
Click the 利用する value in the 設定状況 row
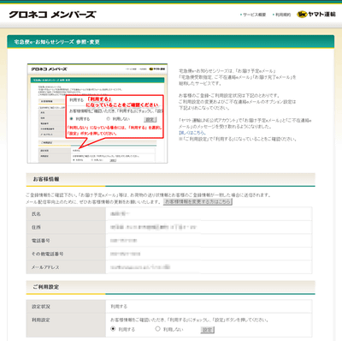(x=119, y=307)
